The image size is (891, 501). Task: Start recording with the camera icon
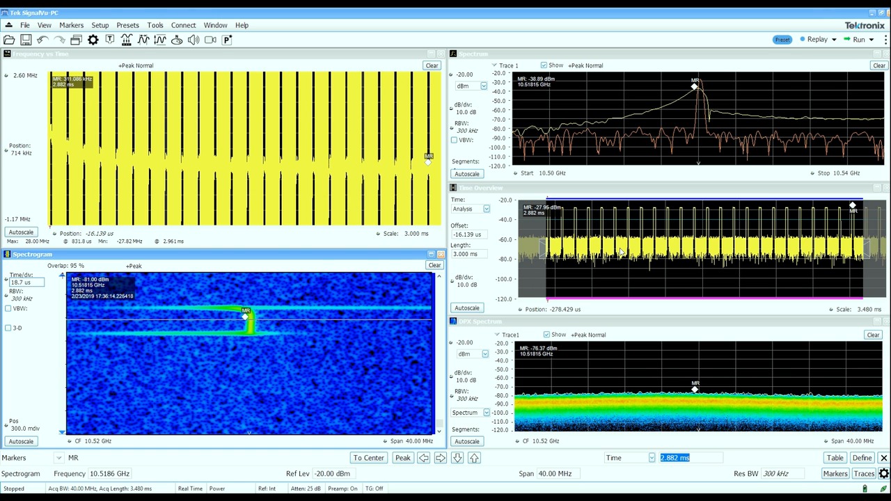tap(210, 40)
